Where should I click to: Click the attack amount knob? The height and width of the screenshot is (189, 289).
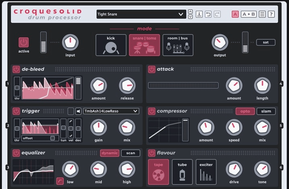click(x=234, y=85)
